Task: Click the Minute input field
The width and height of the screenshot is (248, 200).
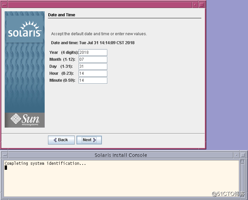Action: click(x=93, y=80)
